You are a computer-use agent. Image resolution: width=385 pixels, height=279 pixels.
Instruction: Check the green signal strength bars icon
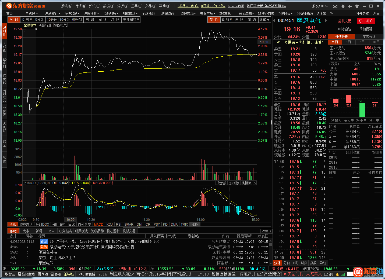[343, 274]
